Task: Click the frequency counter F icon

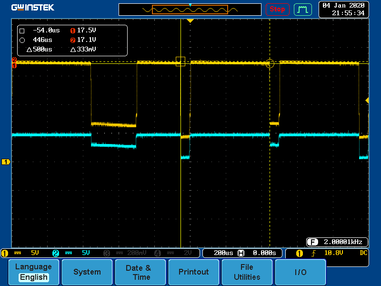Action: pyautogui.click(x=312, y=242)
